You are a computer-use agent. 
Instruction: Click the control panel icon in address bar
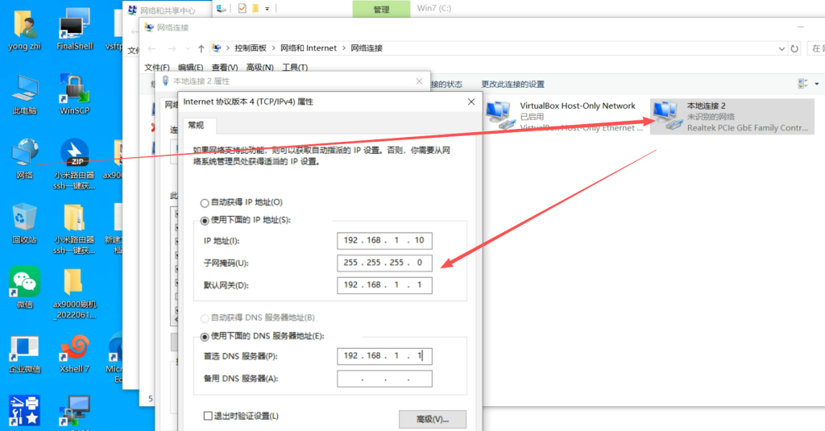[x=216, y=48]
